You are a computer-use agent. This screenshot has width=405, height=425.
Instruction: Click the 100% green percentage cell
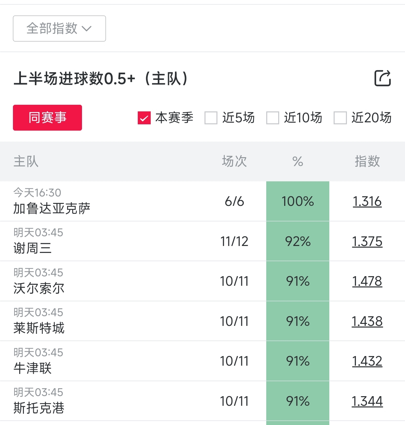(298, 201)
